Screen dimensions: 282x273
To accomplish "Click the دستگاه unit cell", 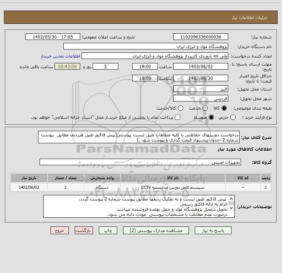I will click(x=102, y=187).
